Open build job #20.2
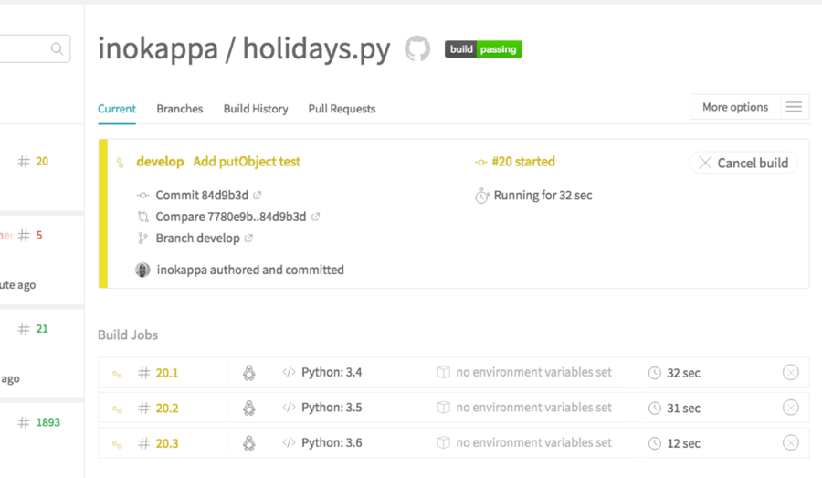The width and height of the screenshot is (822, 478). click(x=167, y=409)
